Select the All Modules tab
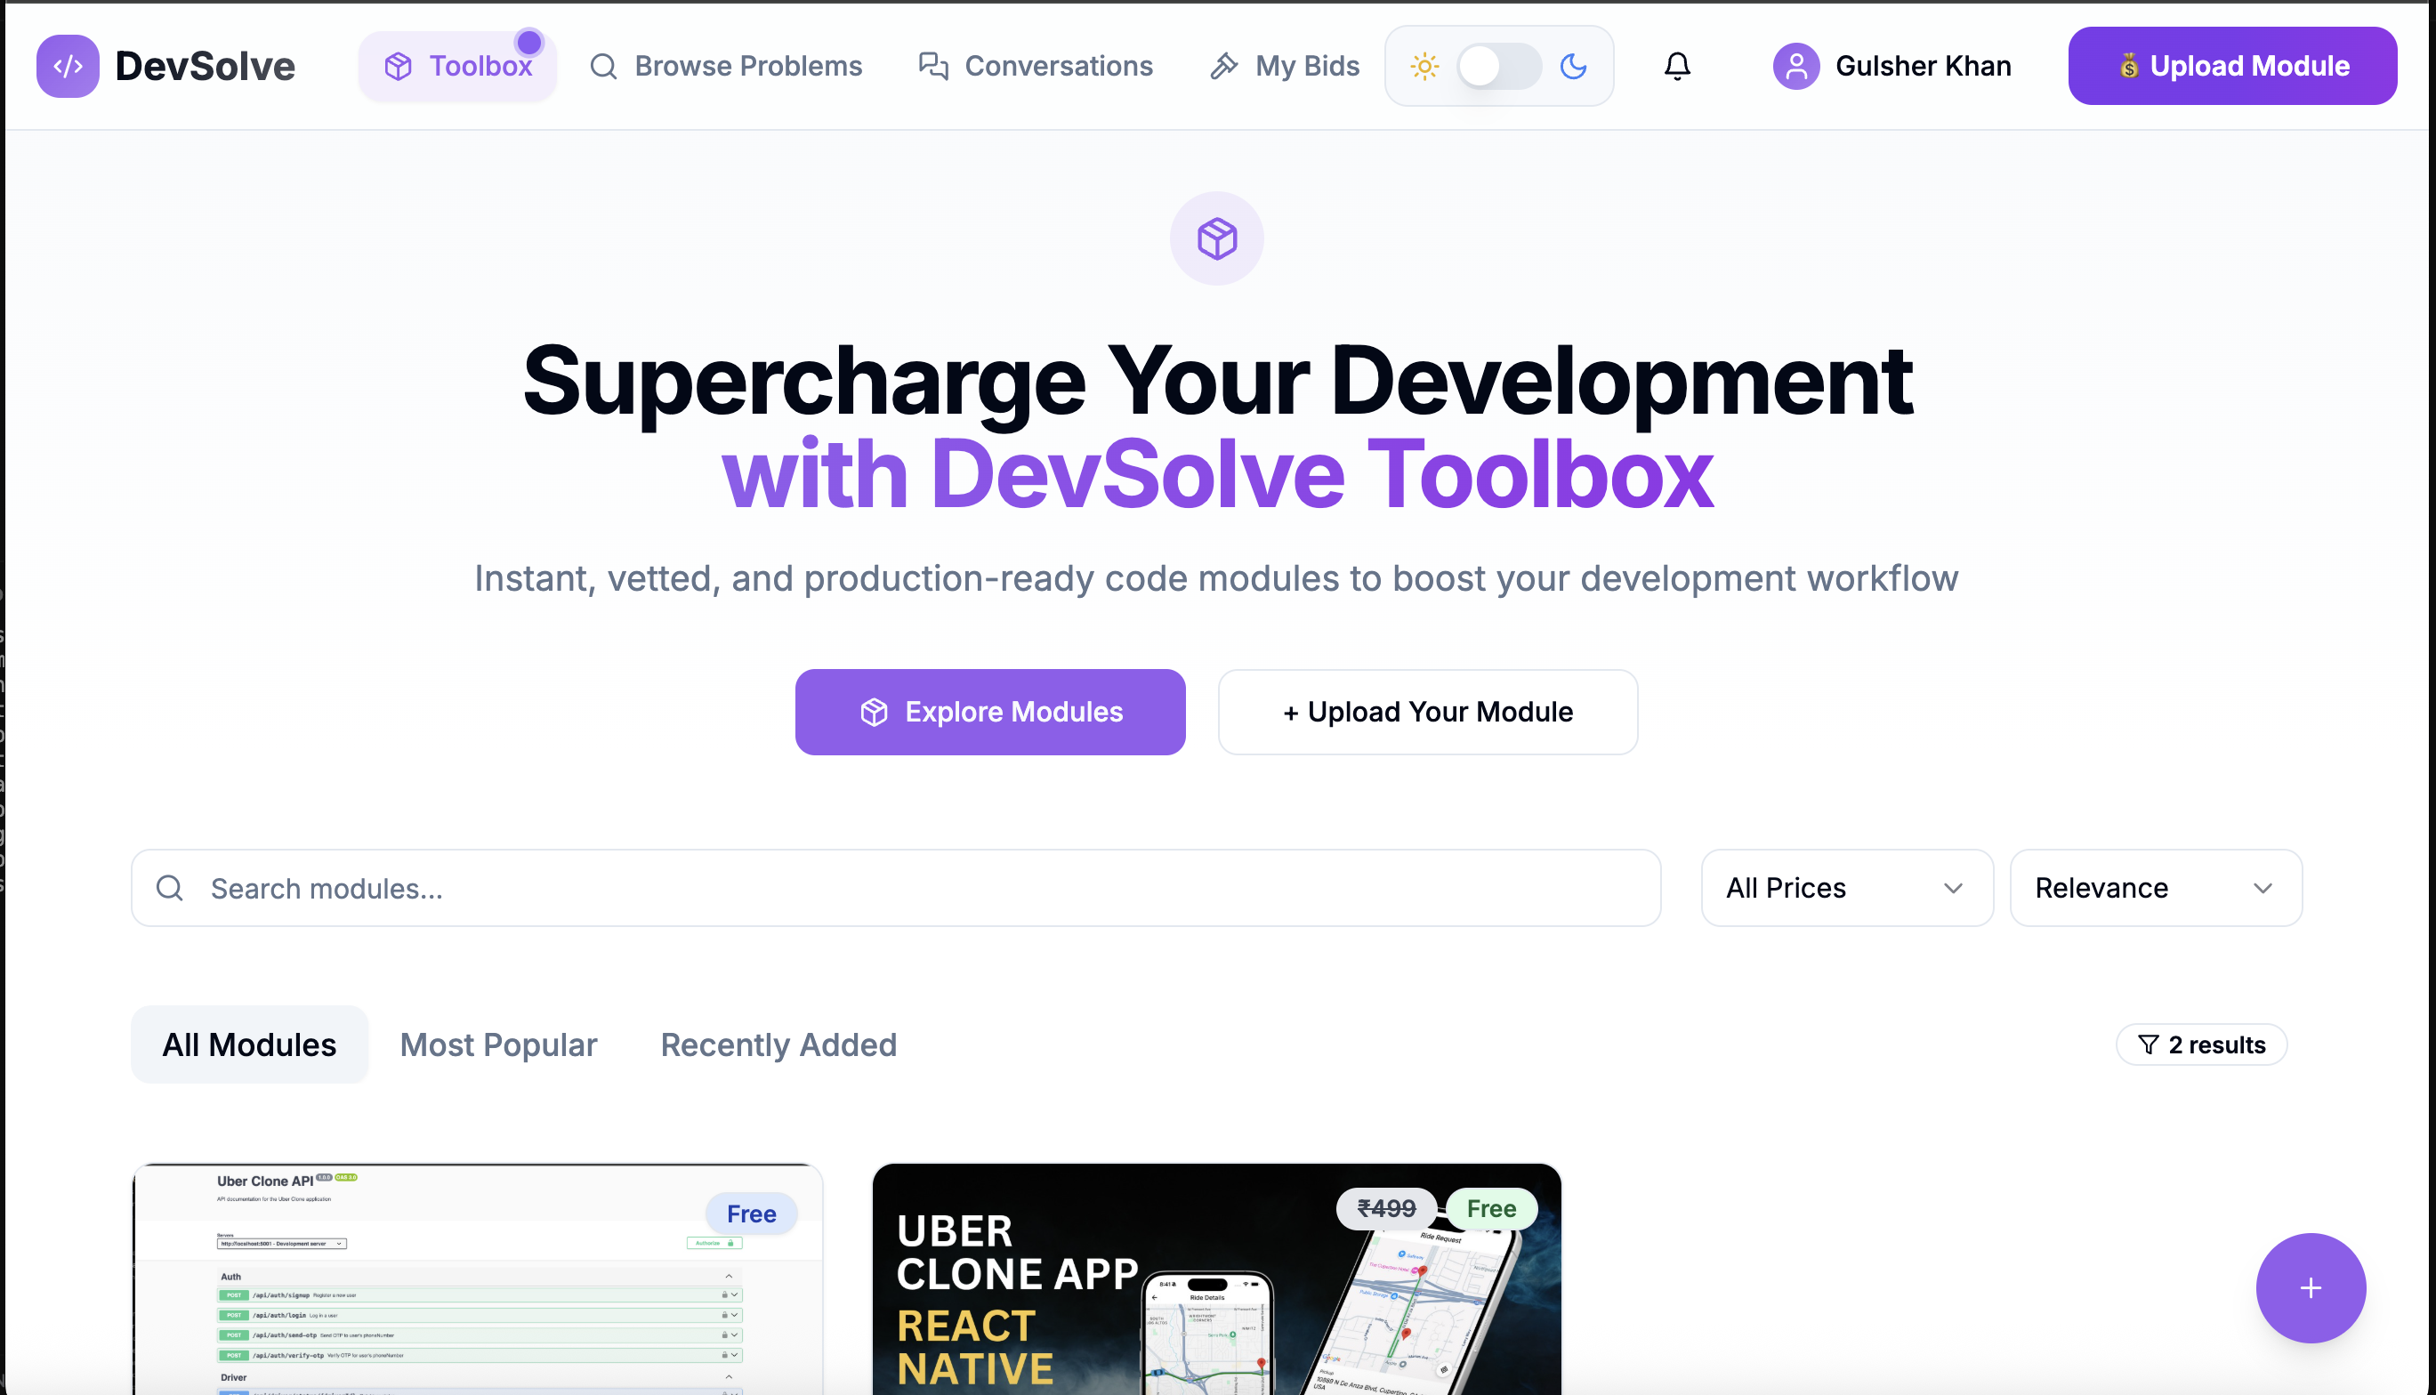 [x=249, y=1044]
